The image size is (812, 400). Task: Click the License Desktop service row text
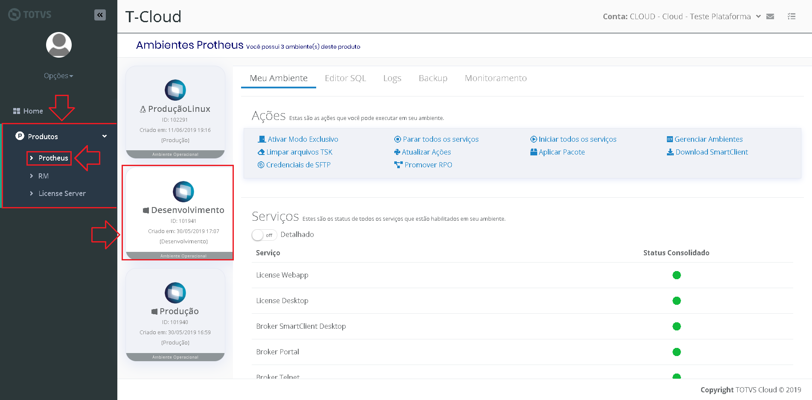pyautogui.click(x=282, y=301)
